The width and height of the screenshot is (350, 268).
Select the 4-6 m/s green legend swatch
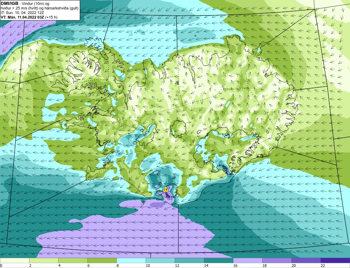click(x=73, y=261)
